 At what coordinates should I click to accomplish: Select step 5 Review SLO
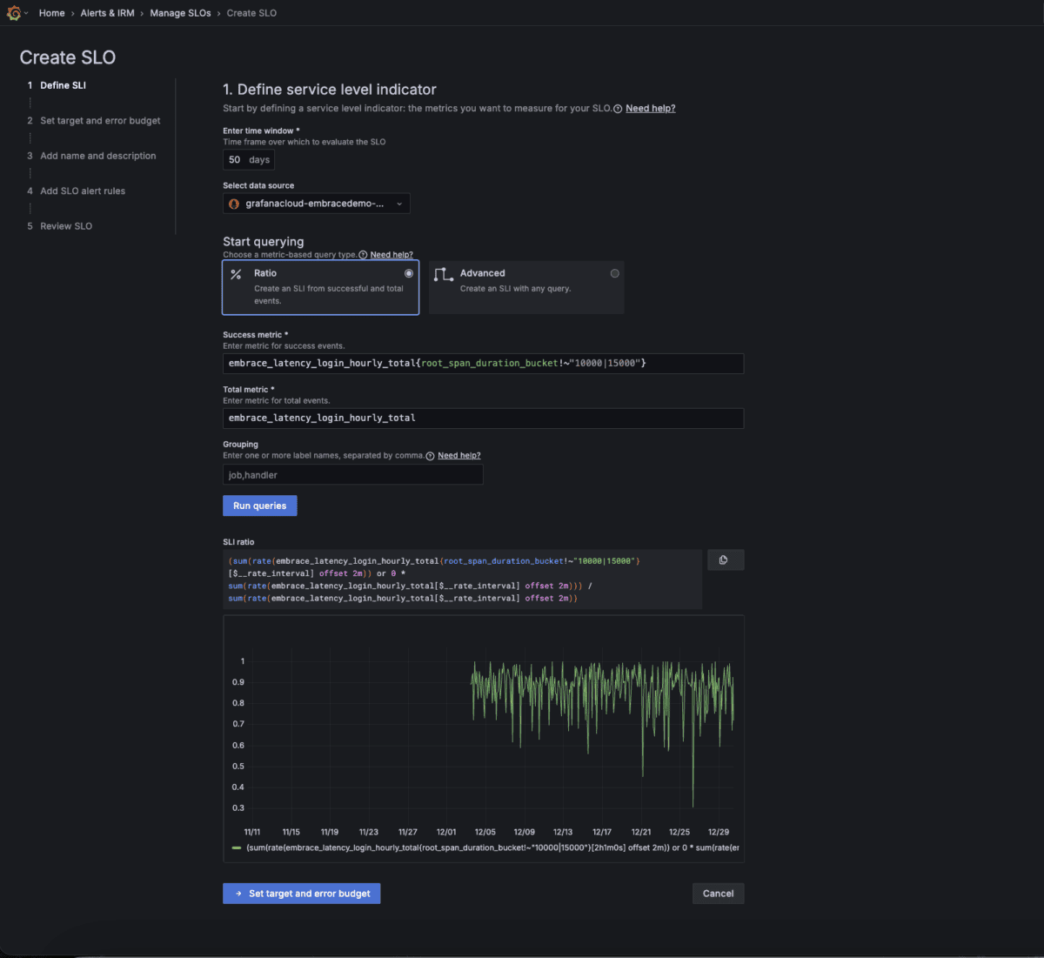66,226
